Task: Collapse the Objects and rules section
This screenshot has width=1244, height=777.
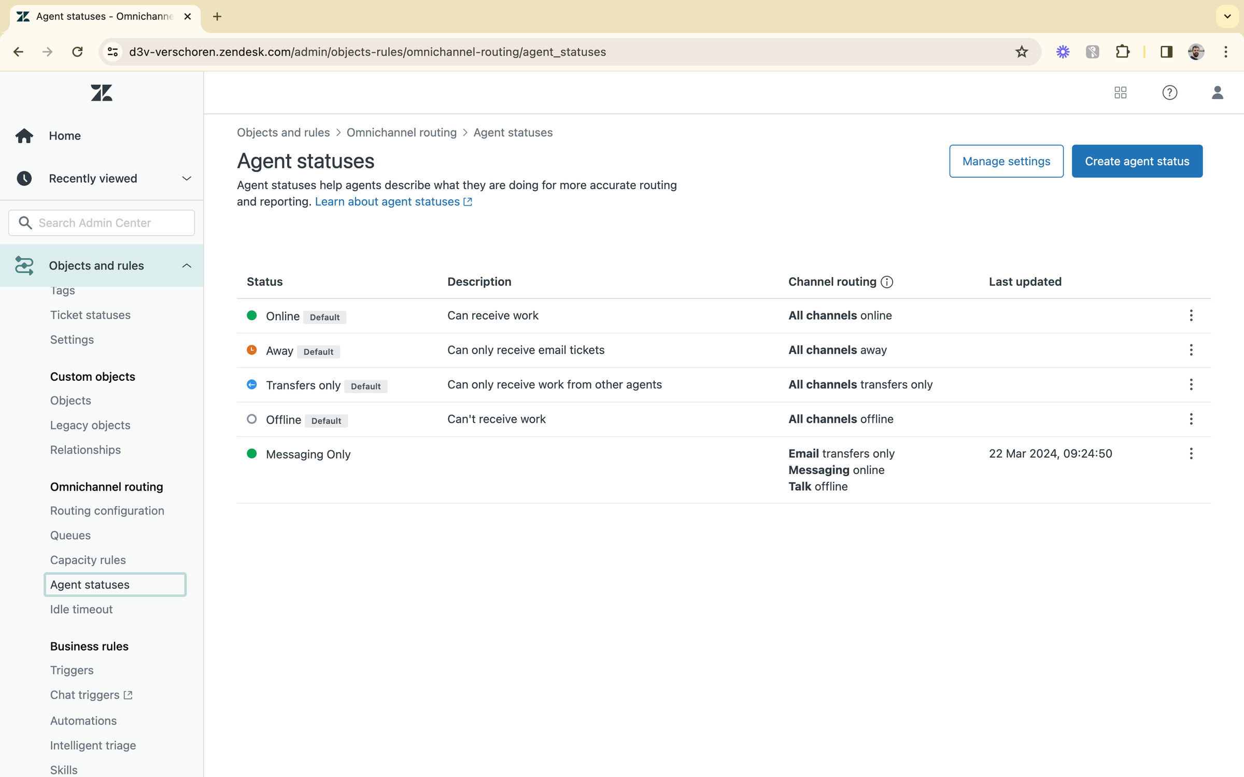Action: click(186, 265)
